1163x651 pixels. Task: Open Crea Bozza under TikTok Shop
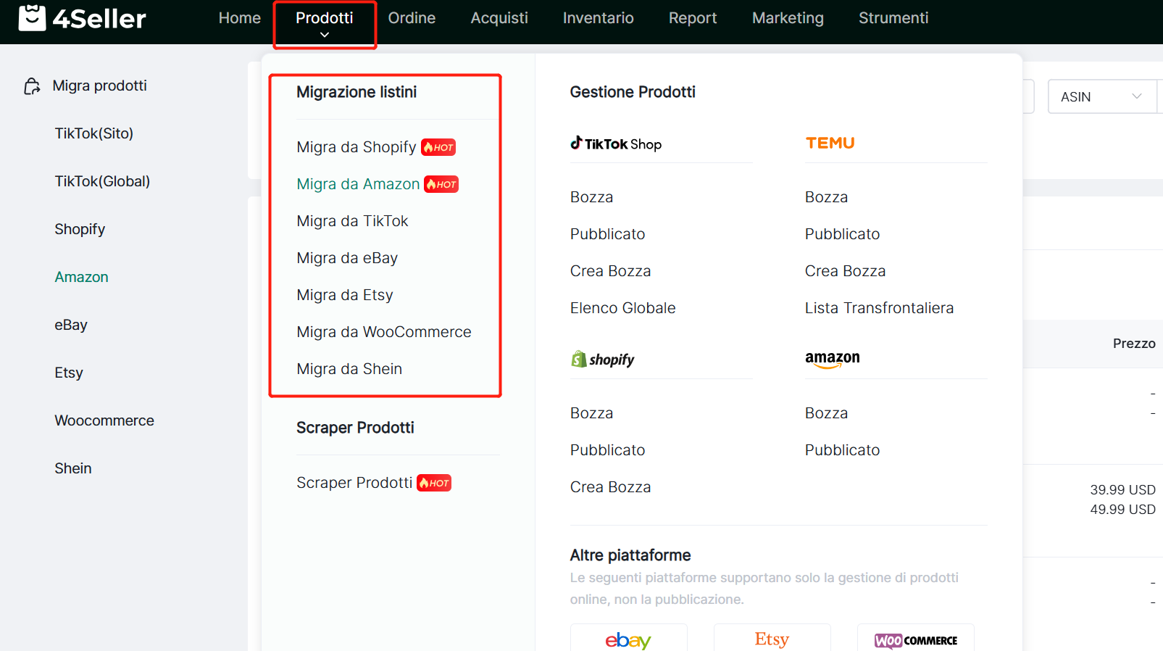[x=610, y=271]
